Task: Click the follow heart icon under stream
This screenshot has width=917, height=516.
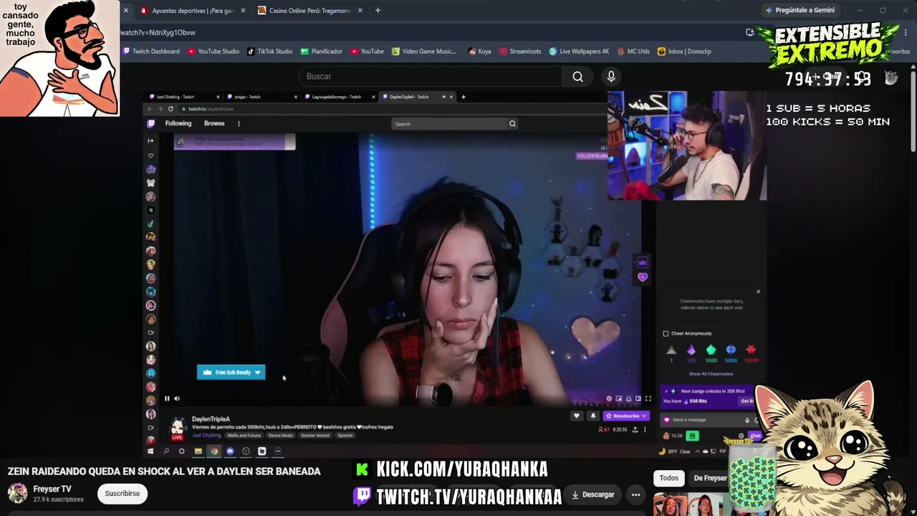Action: 576,416
